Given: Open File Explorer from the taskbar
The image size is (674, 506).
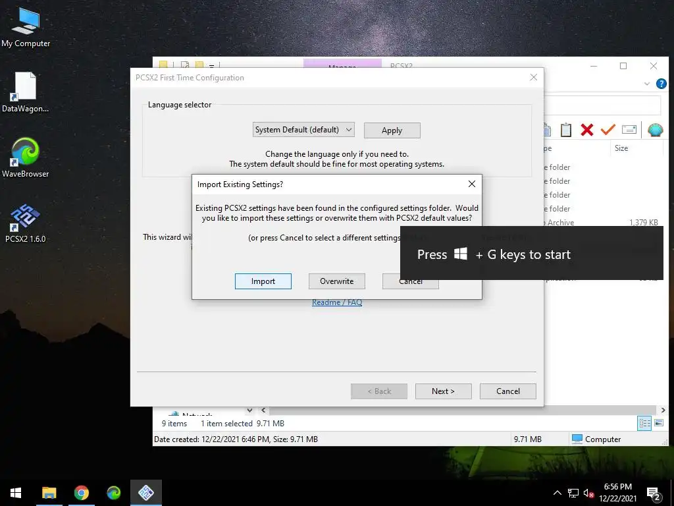Looking at the screenshot, I should (49, 493).
